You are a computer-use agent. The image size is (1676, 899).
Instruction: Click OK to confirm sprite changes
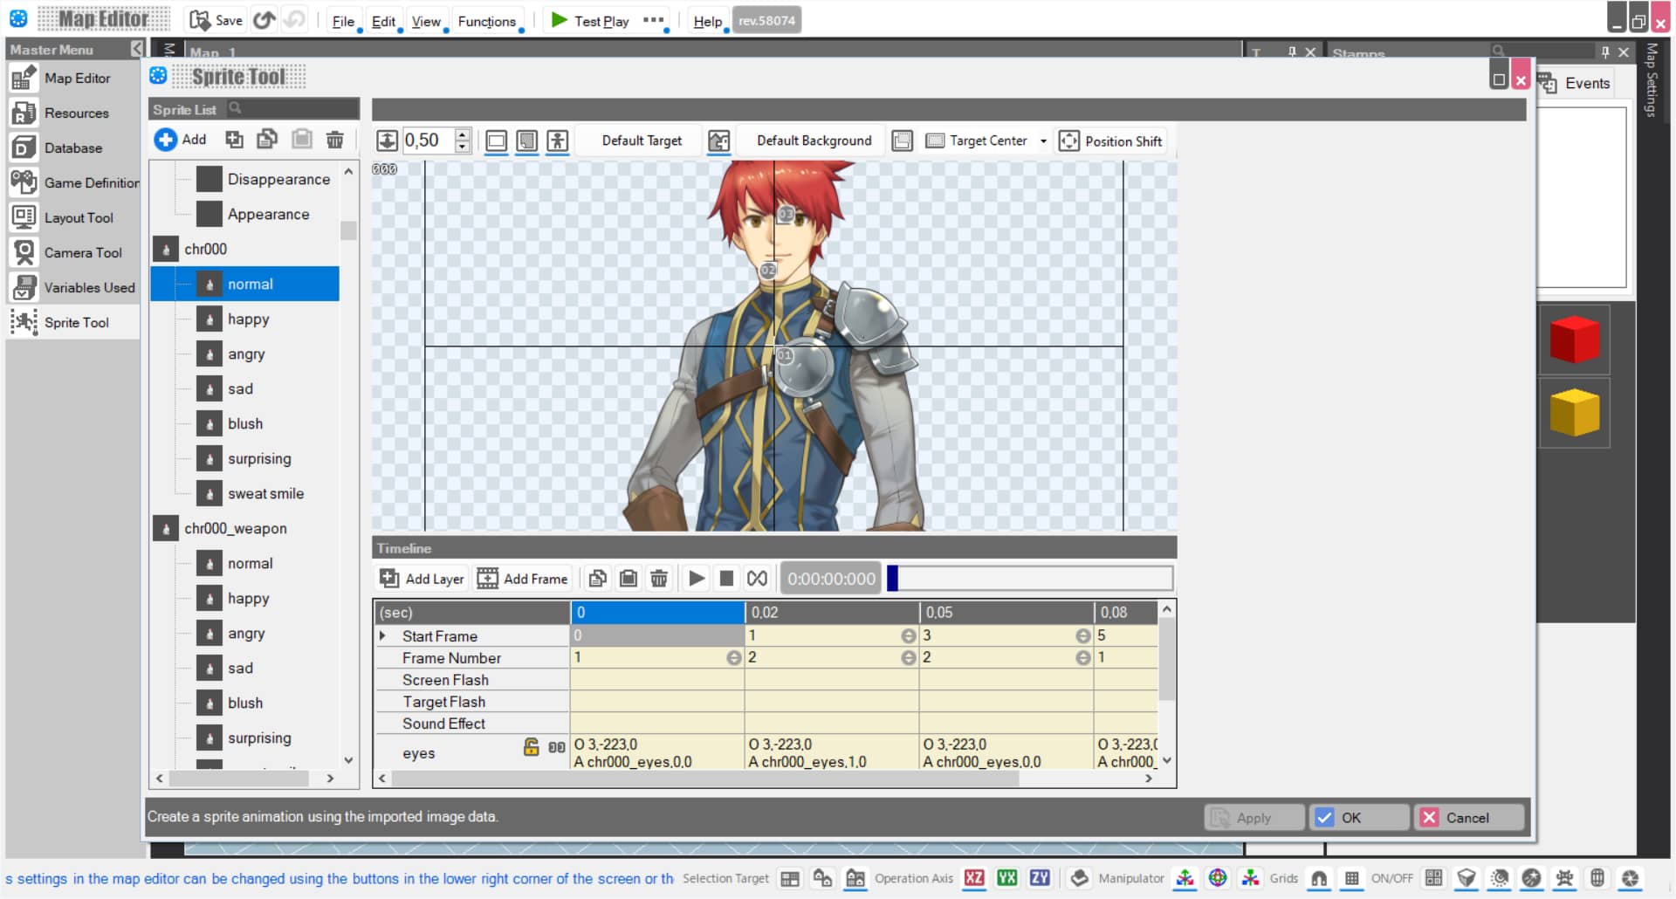coord(1359,818)
